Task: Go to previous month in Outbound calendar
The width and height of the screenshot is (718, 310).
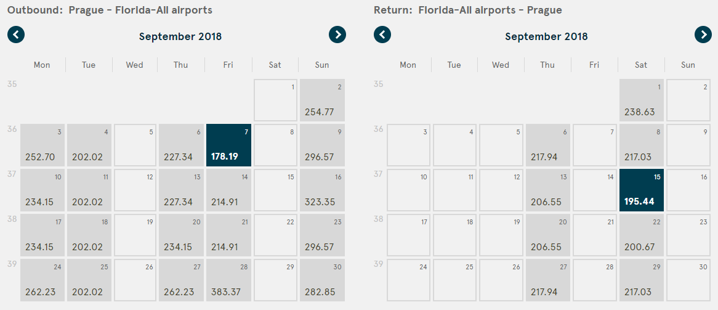Action: point(16,35)
